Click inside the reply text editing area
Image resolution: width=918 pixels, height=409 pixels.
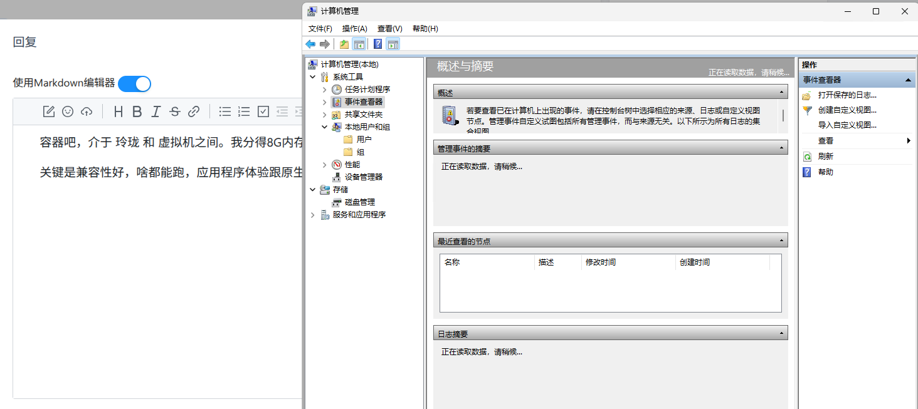pyautogui.click(x=157, y=262)
